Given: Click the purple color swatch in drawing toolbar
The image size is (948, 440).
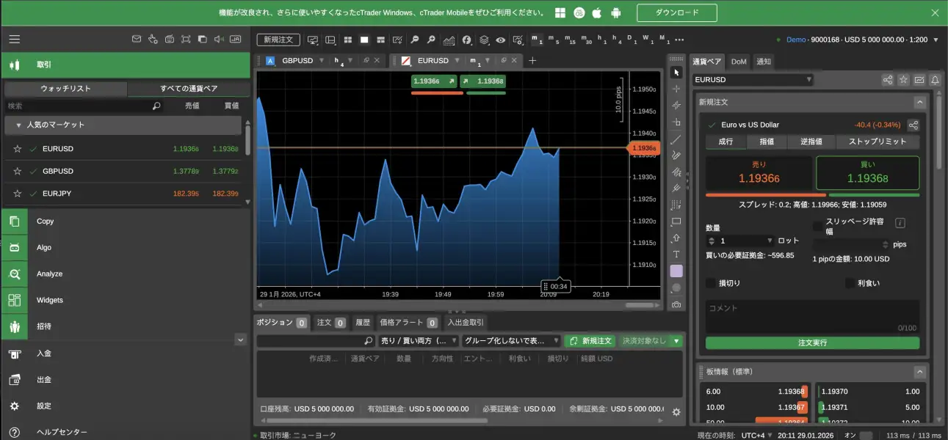Looking at the screenshot, I should pos(676,271).
